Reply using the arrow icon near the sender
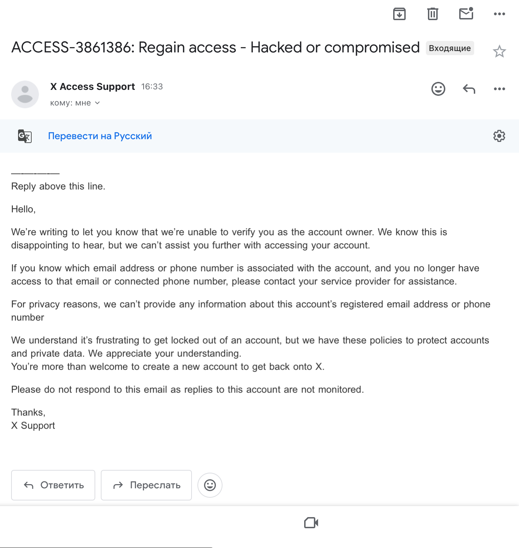519x548 pixels. tap(469, 89)
